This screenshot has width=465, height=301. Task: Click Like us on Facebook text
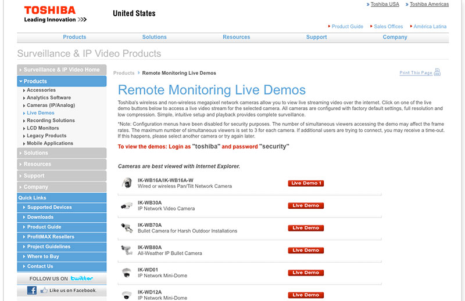coord(73,291)
